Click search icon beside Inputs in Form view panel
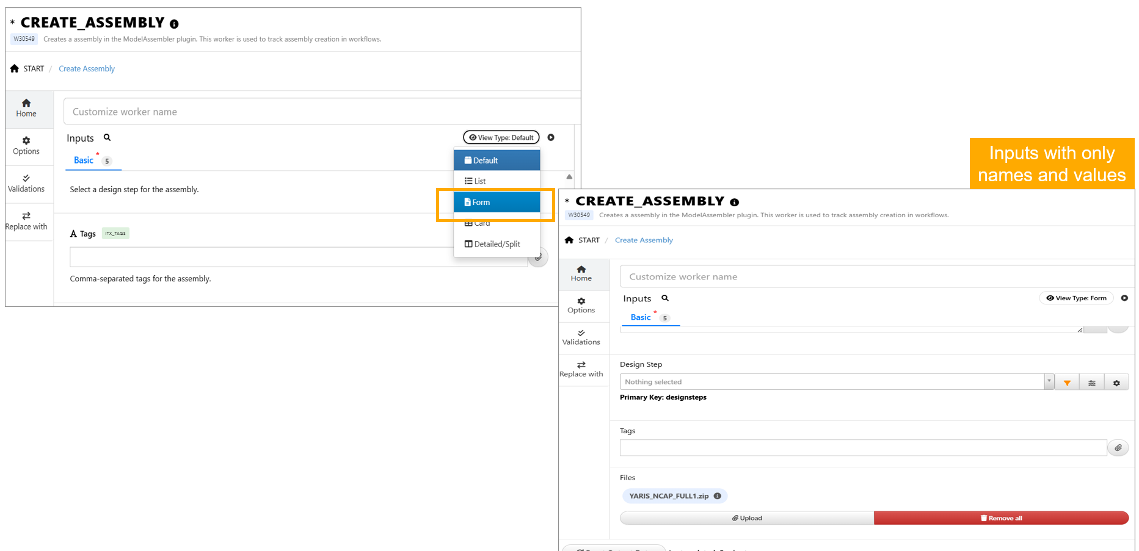Viewport: 1139px width, 551px height. pos(665,298)
